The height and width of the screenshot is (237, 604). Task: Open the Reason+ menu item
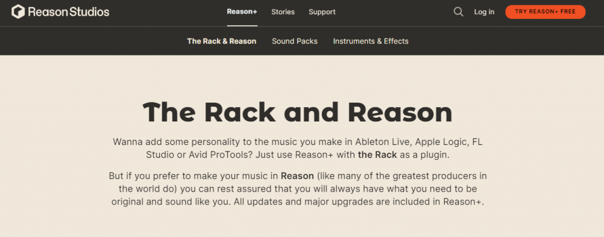click(x=242, y=12)
